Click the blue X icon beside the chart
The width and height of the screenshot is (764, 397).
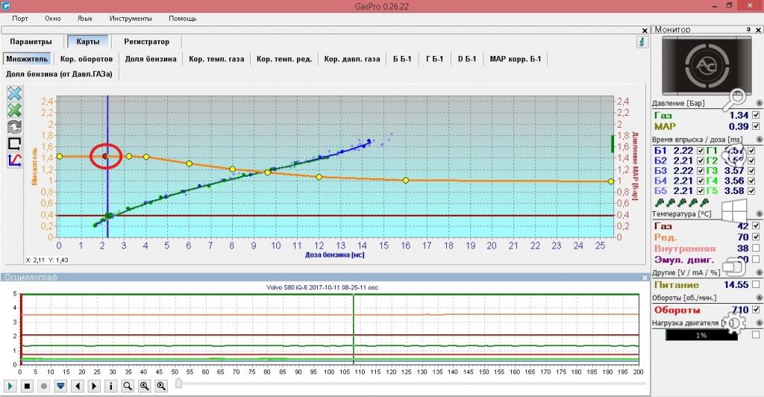(14, 93)
